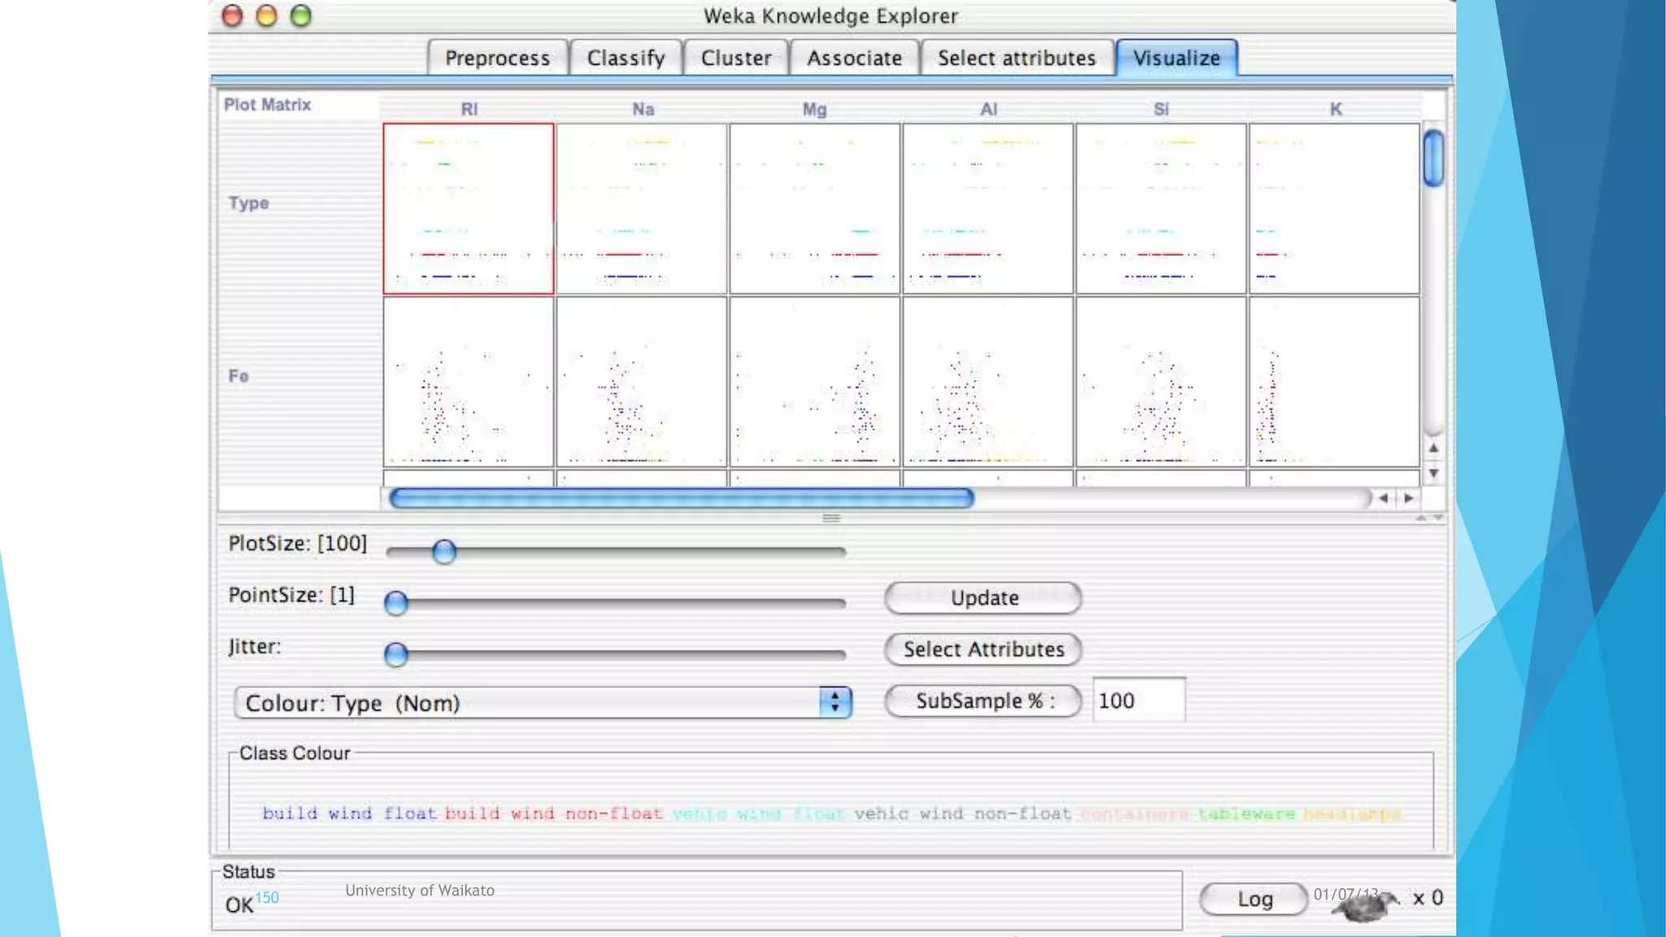
Task: Open the Log button
Action: [x=1254, y=899]
